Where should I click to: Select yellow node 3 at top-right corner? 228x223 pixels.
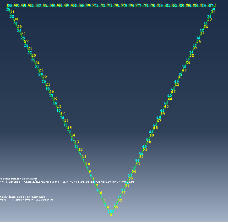(x=215, y=5)
